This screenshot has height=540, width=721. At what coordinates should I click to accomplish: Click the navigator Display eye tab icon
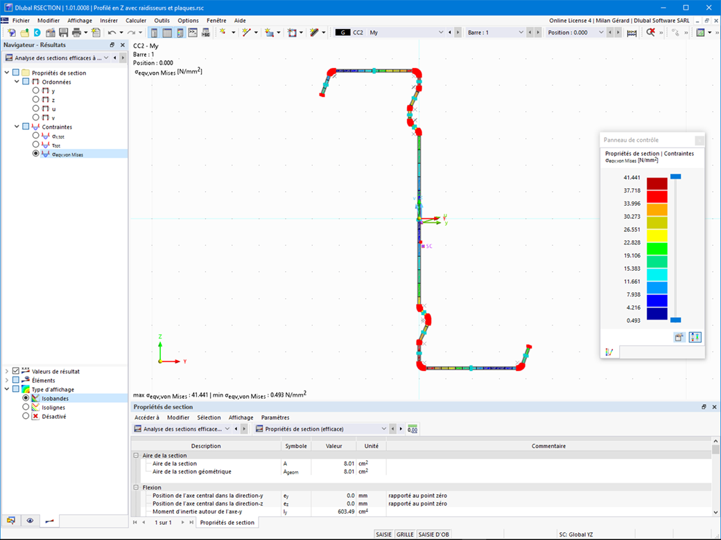point(30,520)
